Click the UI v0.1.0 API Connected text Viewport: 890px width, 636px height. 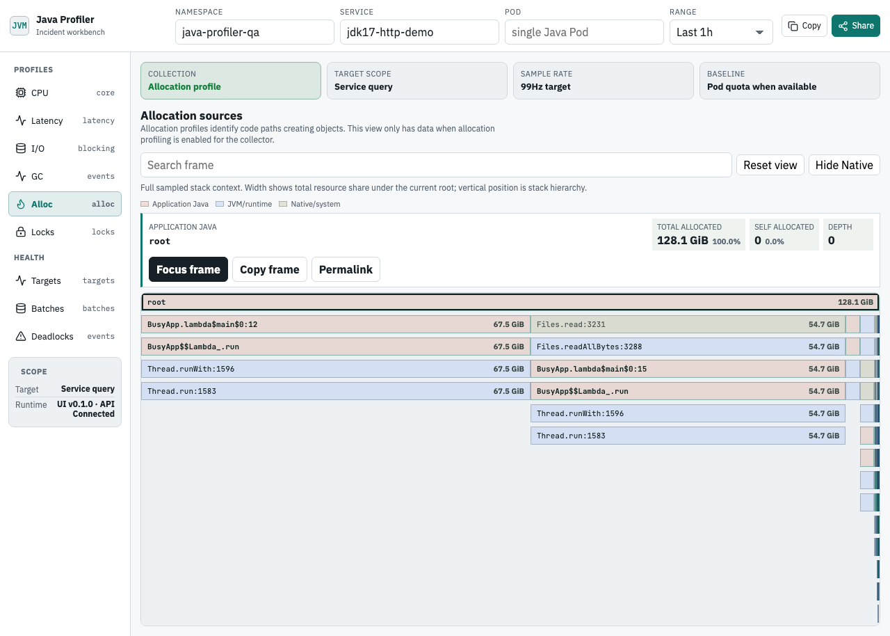pos(86,409)
